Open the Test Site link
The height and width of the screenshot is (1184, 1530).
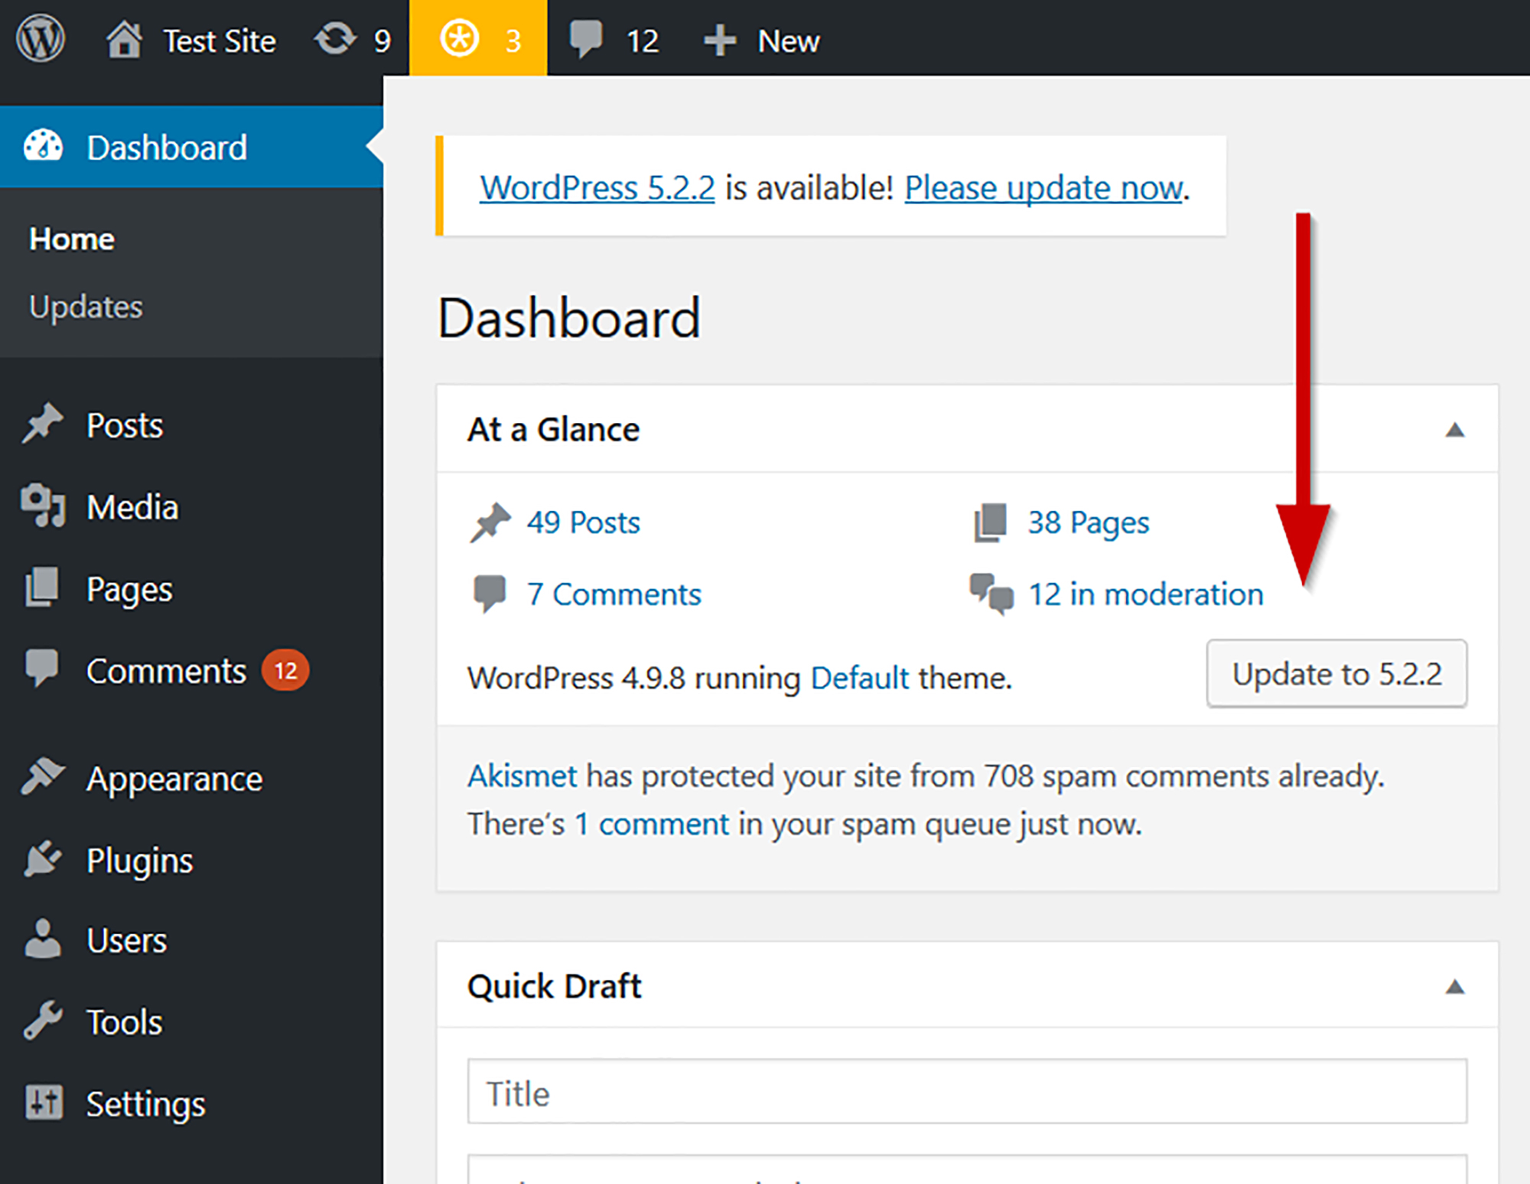pos(220,41)
